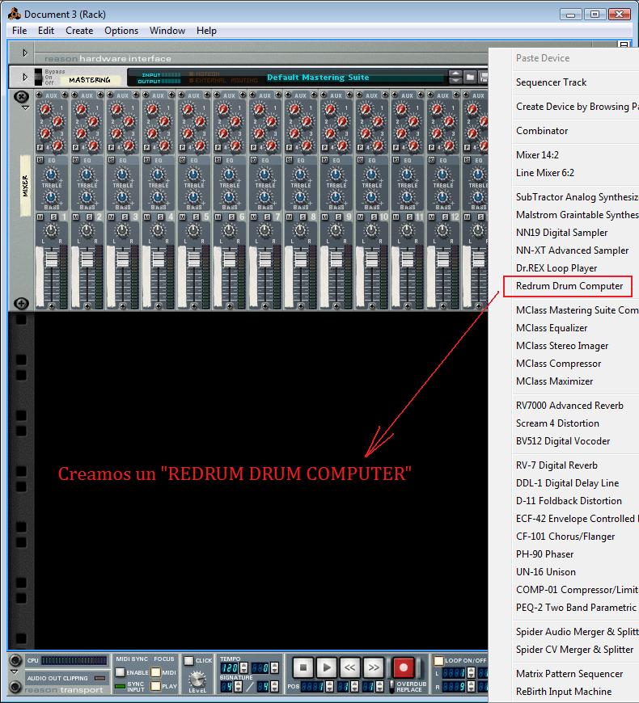Screen dimensions: 639x703
Task: Click the pre-fader P button on channel 1
Action: (x=40, y=147)
